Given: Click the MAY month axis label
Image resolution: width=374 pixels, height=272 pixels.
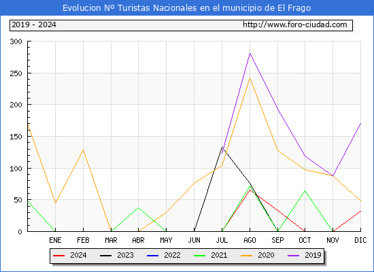Looking at the screenshot, I should [166, 240].
